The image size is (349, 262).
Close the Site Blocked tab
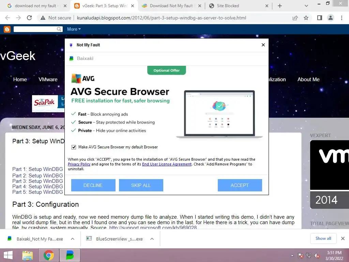pos(267,6)
